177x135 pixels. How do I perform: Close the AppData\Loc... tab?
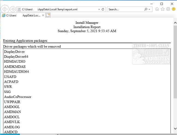[x=43, y=15]
